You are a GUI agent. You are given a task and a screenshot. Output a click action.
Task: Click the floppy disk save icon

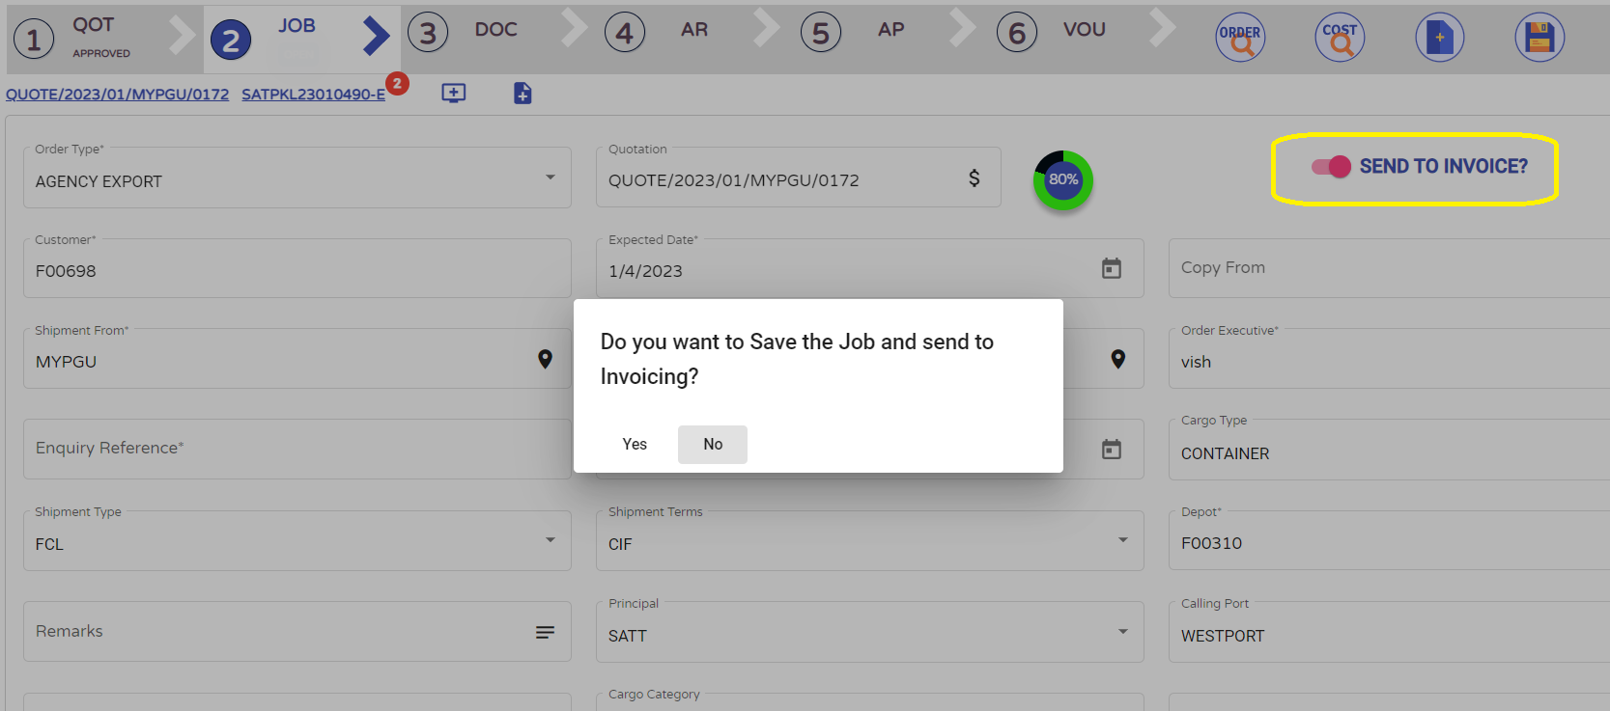(1539, 38)
